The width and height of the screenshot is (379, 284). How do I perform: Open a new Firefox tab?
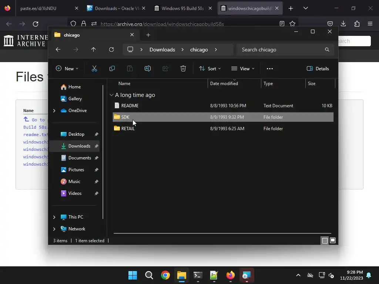point(291,9)
